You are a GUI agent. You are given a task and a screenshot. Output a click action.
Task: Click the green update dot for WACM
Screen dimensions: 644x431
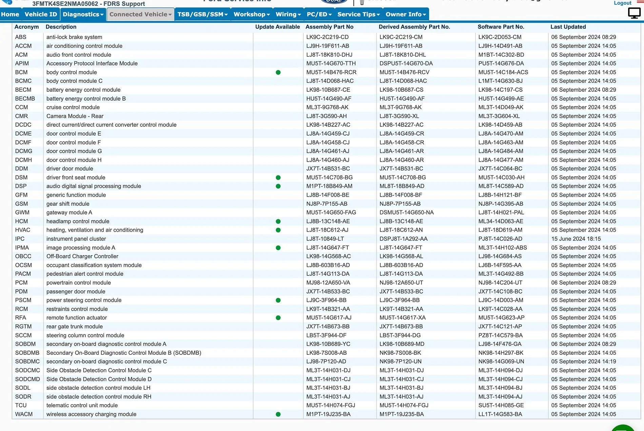(278, 414)
